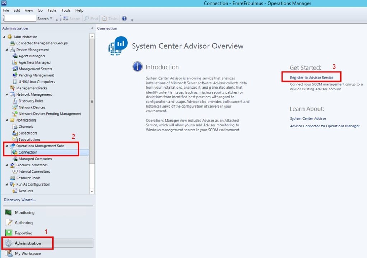367x258 pixels.
Task: Click the Scope toolbar button
Action: coord(71,18)
